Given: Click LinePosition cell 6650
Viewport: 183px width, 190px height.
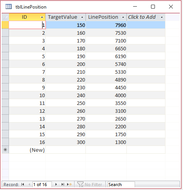Looking at the screenshot, I should pyautogui.click(x=106, y=48).
